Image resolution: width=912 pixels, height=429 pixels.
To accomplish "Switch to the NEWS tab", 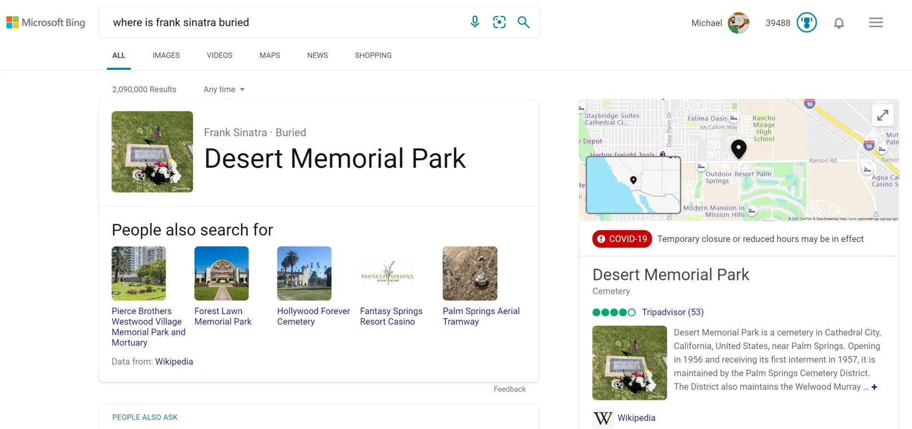I will [x=317, y=56].
